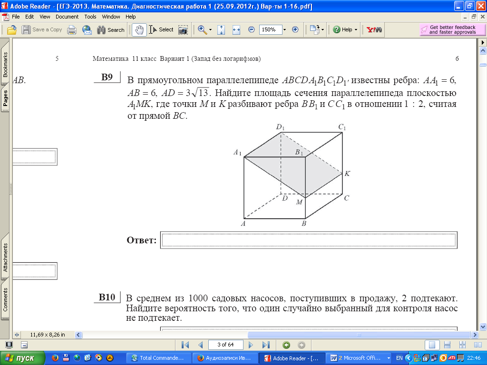Click EN language indicator in tray

(x=399, y=358)
